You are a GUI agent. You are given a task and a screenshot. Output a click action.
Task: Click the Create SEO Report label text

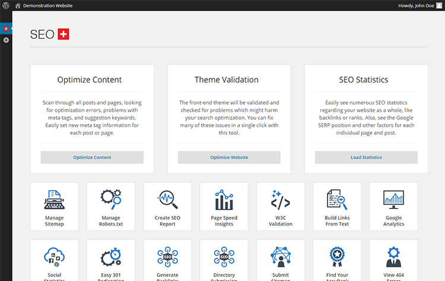pos(167,221)
